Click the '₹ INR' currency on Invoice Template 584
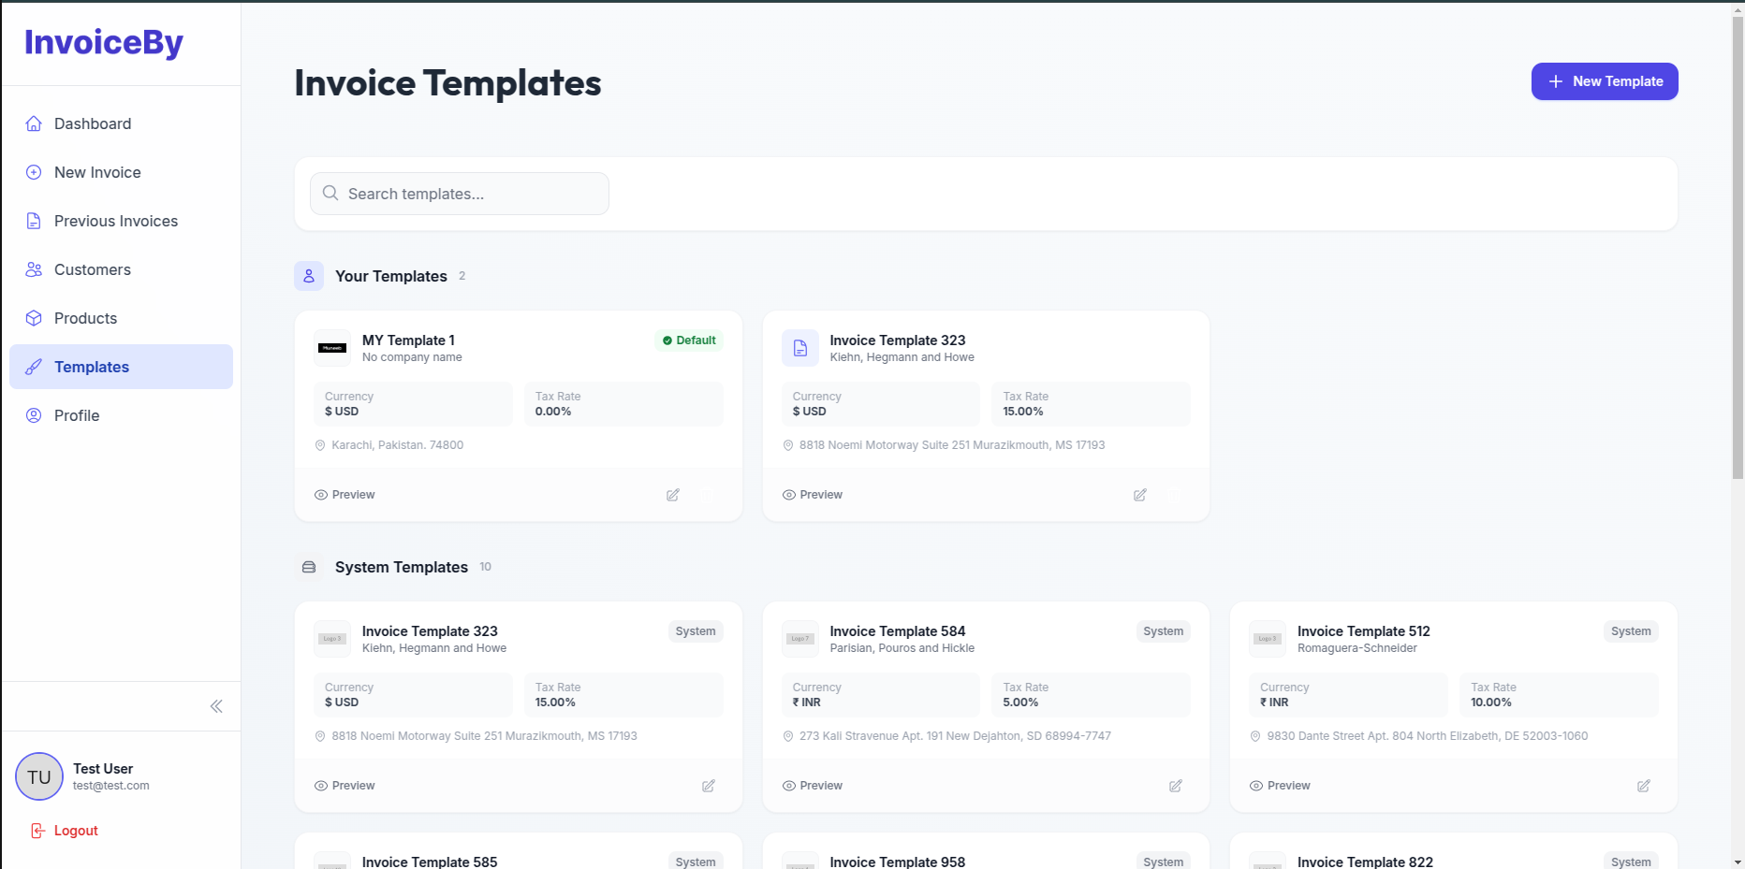 [x=807, y=702]
